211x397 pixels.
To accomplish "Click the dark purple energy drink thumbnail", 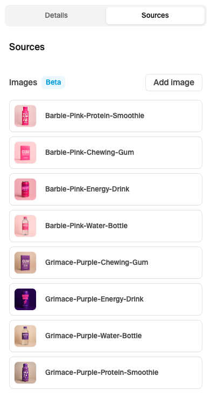I will tap(25, 299).
